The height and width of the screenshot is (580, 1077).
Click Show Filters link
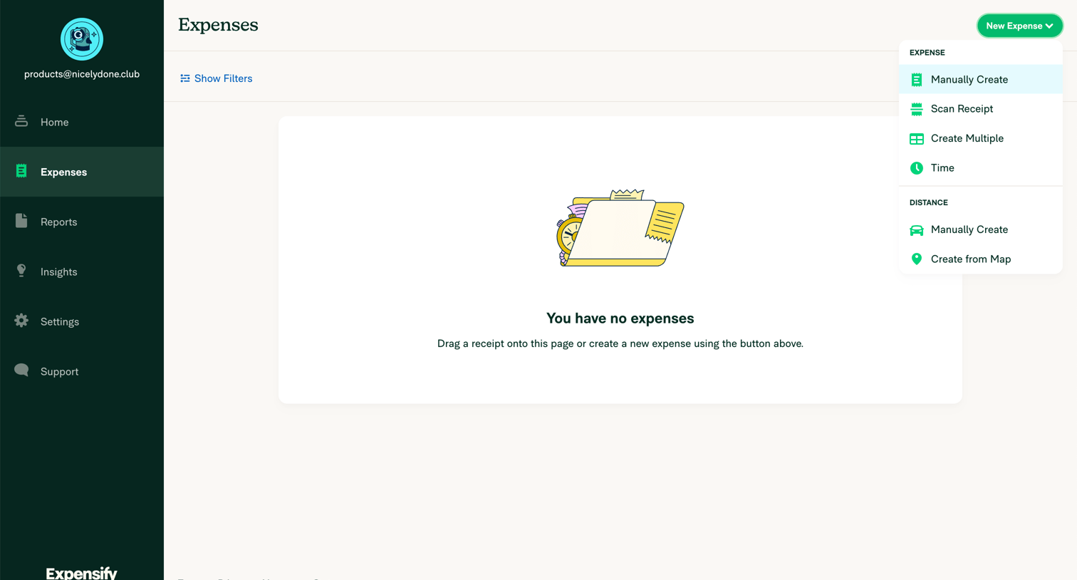click(x=216, y=78)
